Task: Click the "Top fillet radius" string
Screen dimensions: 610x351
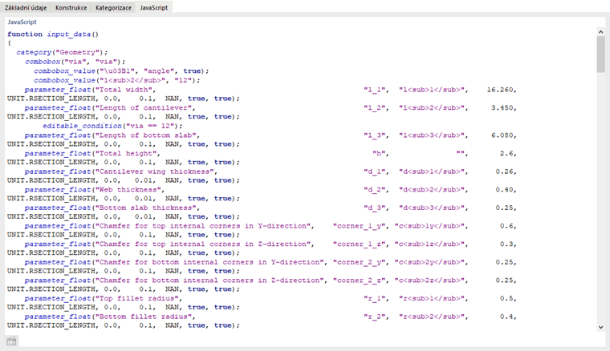Action: pos(137,298)
